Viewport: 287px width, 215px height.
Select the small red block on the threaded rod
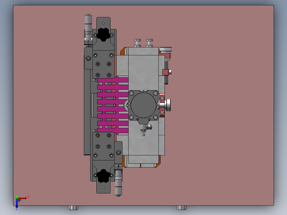(166, 72)
